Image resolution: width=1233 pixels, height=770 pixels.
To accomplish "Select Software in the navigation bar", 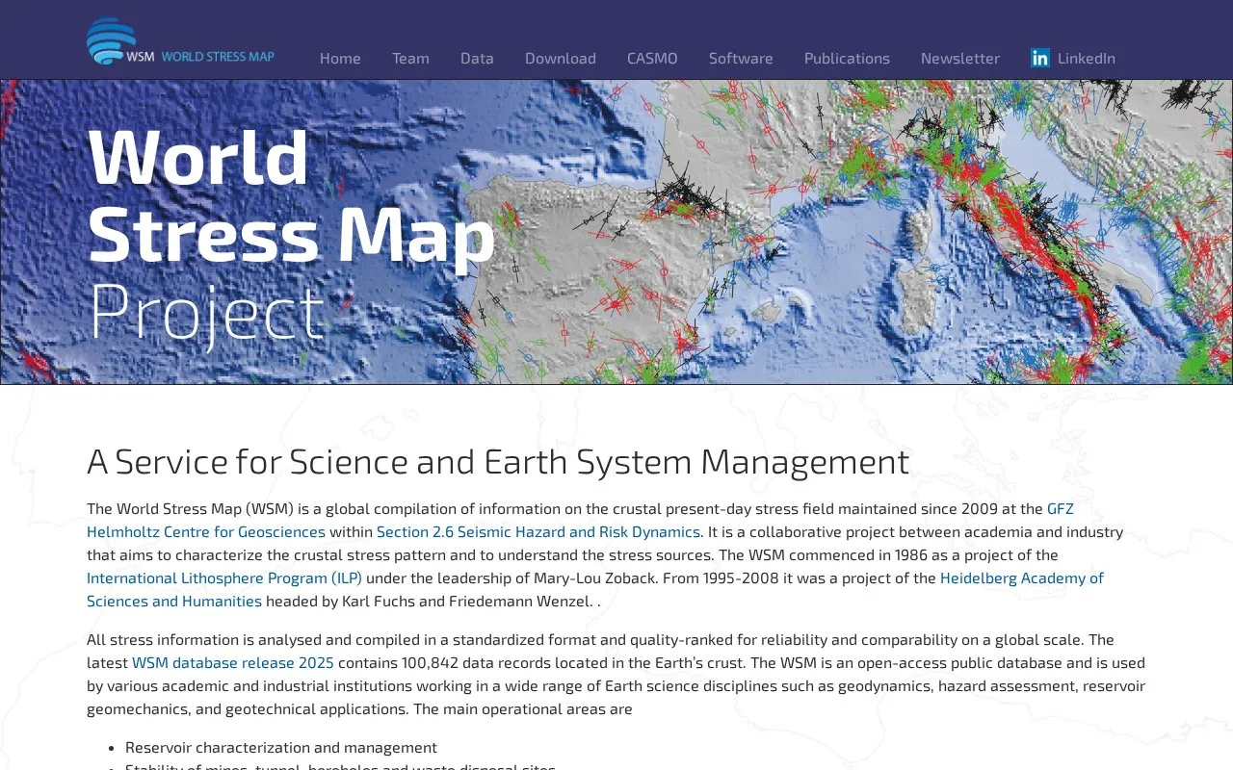I will pyautogui.click(x=741, y=58).
